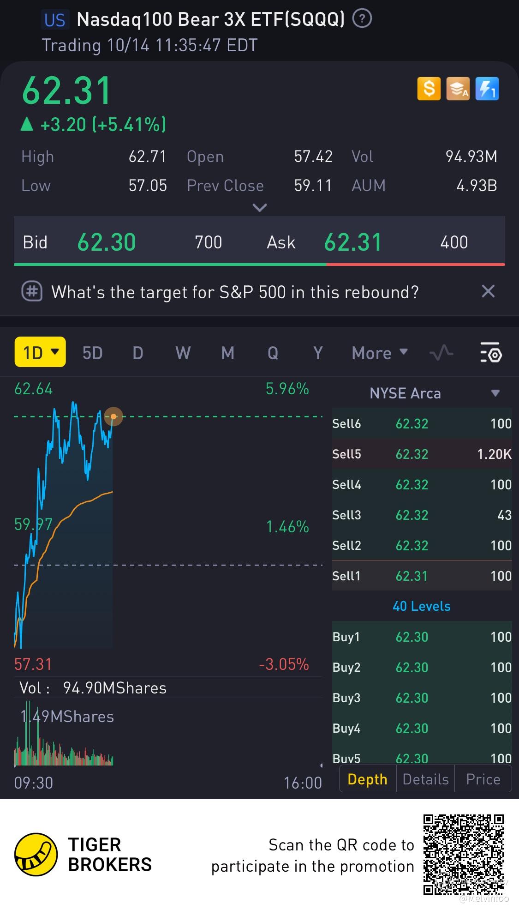
Task: Switch chart to M monthly
Action: (x=228, y=353)
